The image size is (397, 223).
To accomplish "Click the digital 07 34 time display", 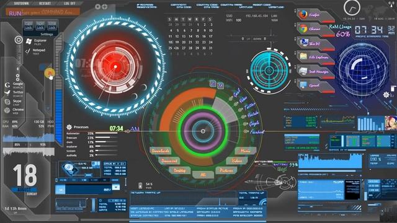I will click(375, 30).
